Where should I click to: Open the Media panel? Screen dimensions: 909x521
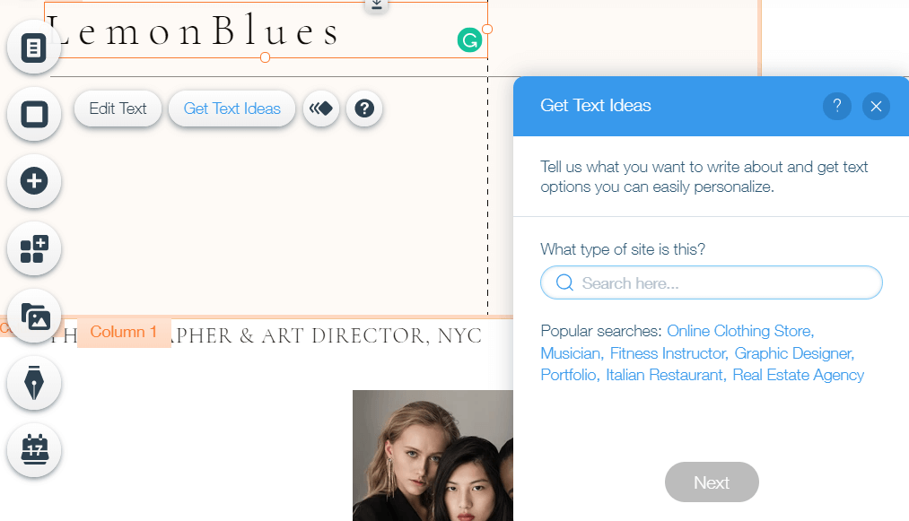[33, 316]
